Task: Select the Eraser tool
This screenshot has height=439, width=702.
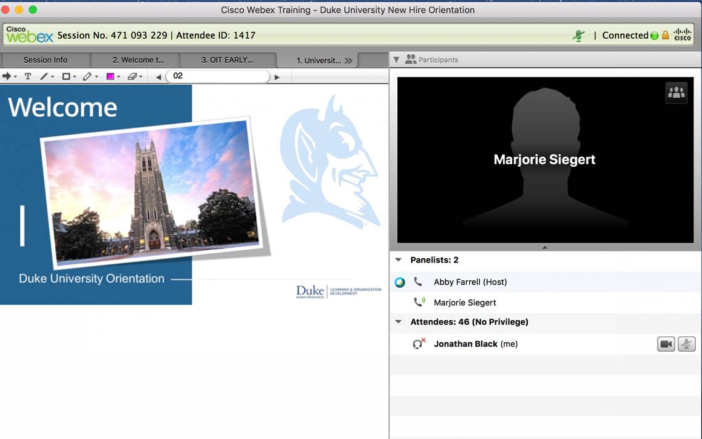Action: coord(132,76)
